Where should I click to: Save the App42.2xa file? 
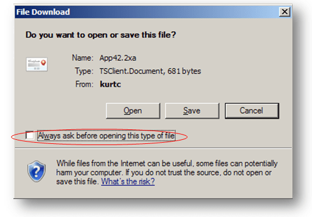[x=192, y=111]
